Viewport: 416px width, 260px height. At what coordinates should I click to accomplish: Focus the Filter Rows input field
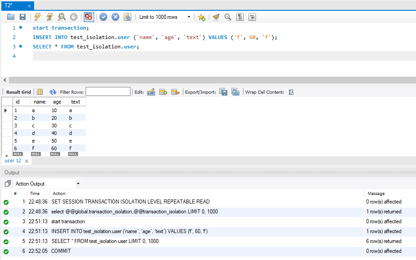pos(108,91)
